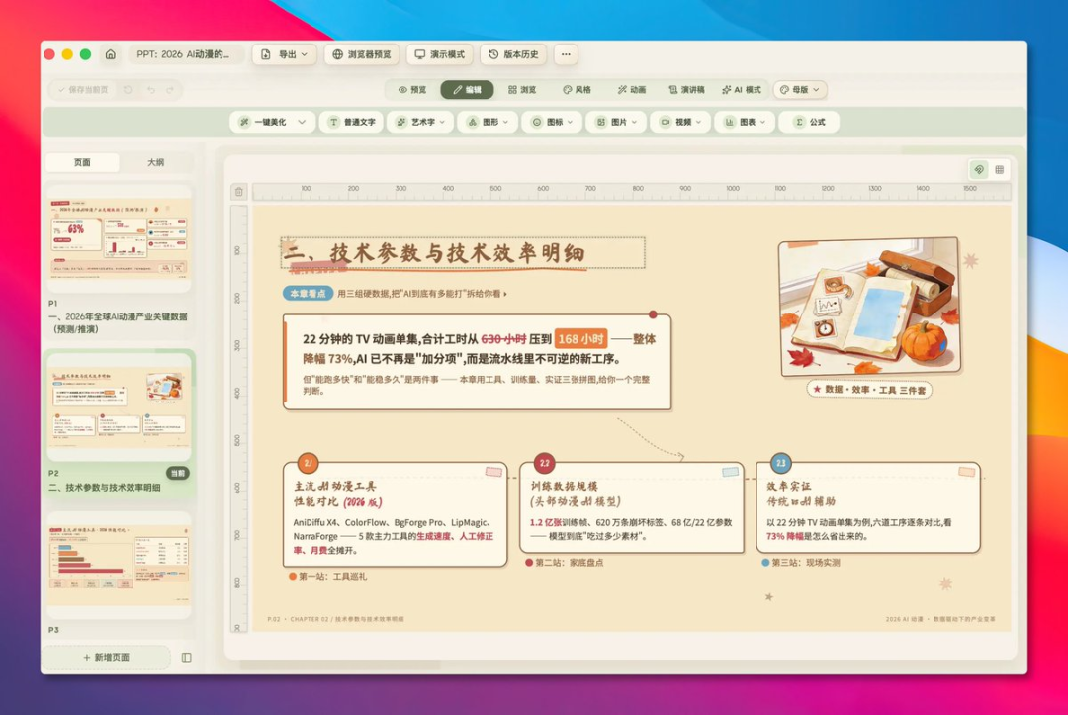Collapse sidebar using panel icon
The image size is (1068, 715).
pyautogui.click(x=187, y=657)
